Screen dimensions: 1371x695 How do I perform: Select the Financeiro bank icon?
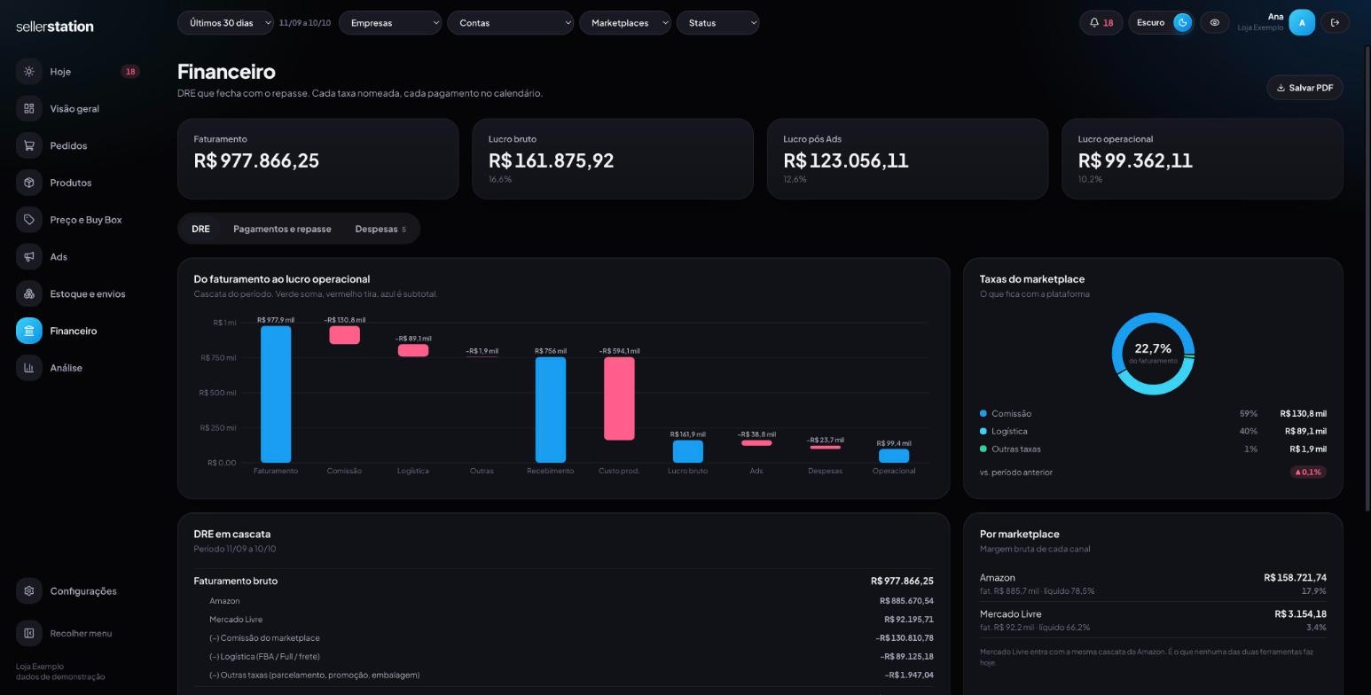pos(29,331)
